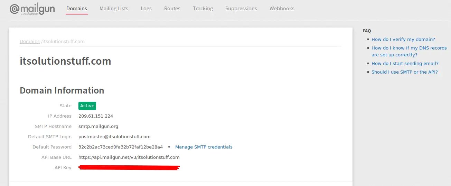The image size is (451, 186).
Task: Open Manage SMTP credentials link
Action: point(204,147)
